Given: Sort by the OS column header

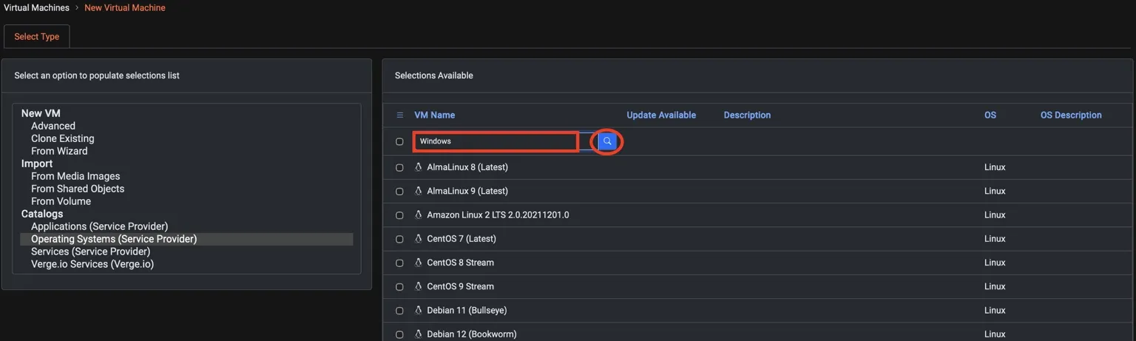Looking at the screenshot, I should [990, 115].
